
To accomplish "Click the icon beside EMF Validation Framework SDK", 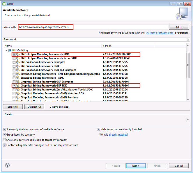I will tap(18, 66).
